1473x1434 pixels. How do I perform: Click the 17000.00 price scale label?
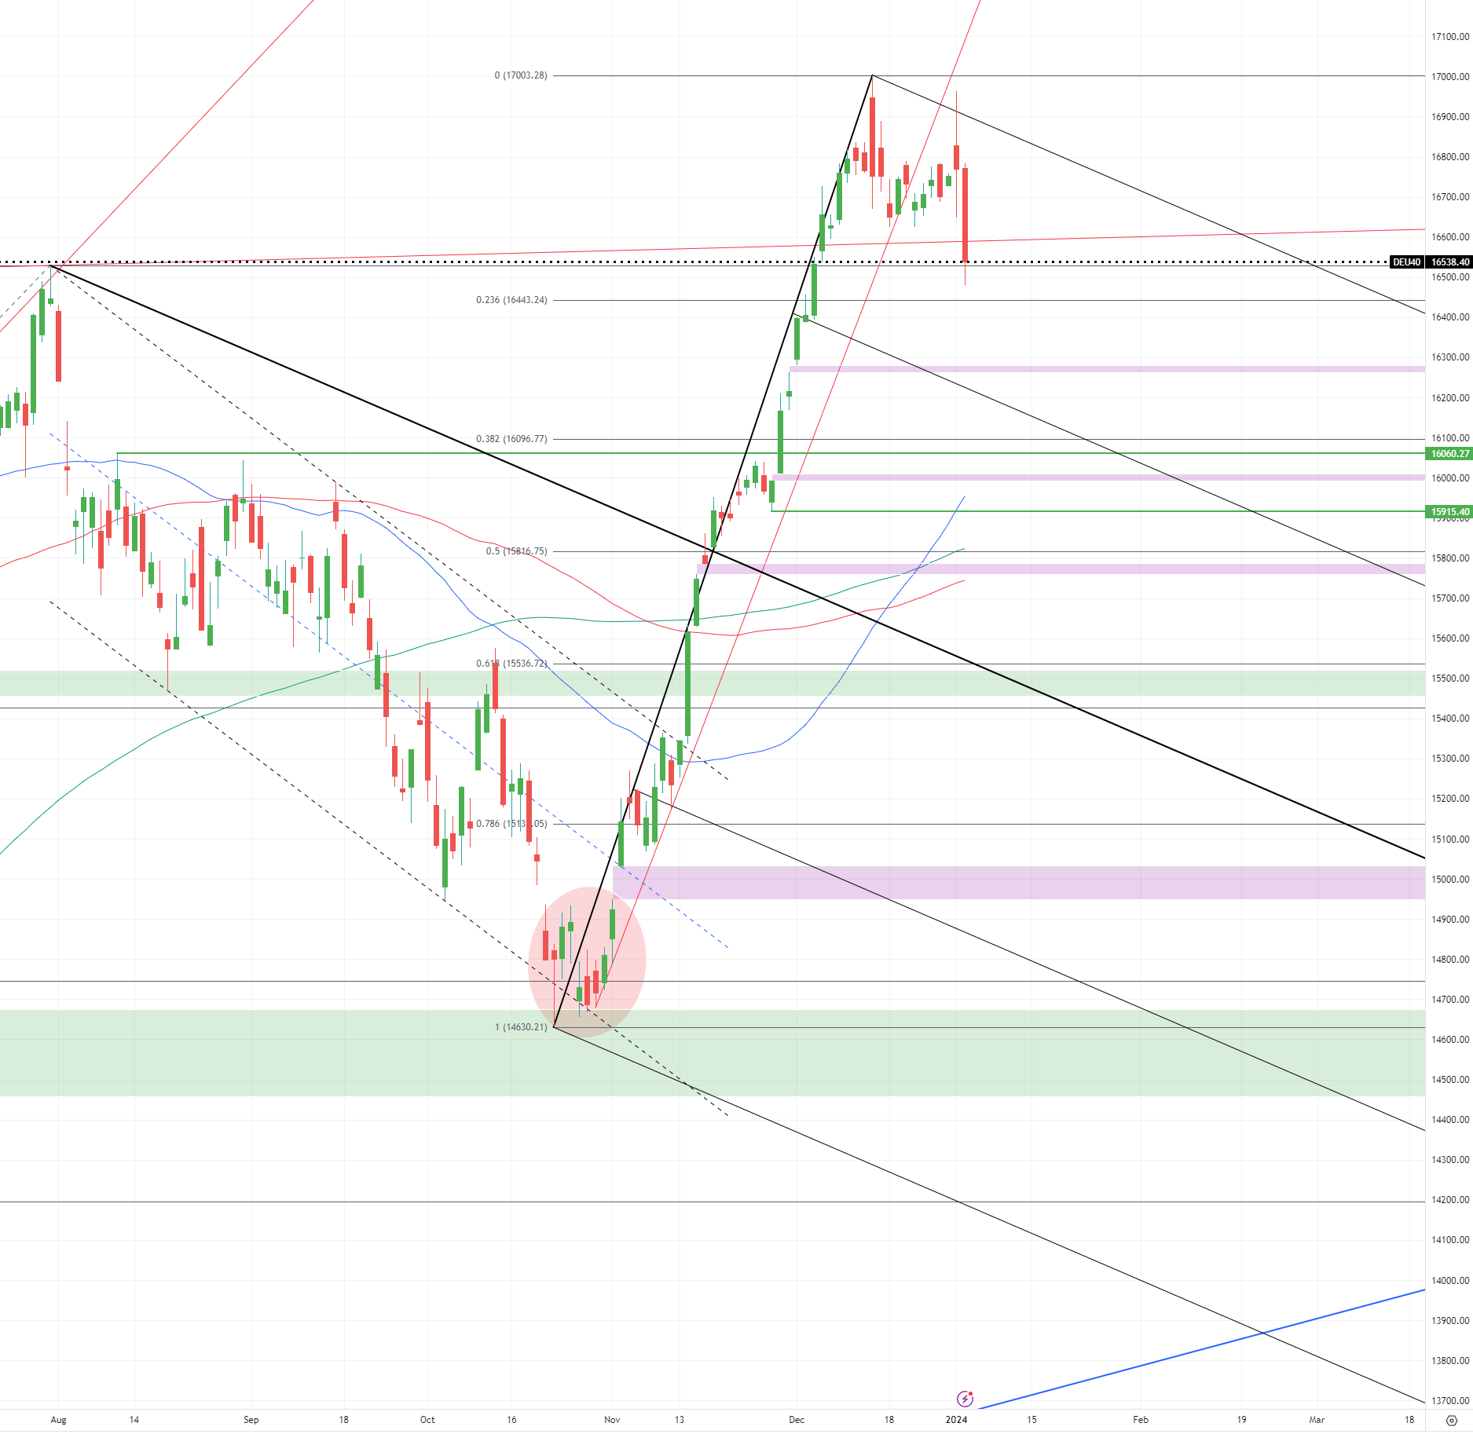[1449, 77]
